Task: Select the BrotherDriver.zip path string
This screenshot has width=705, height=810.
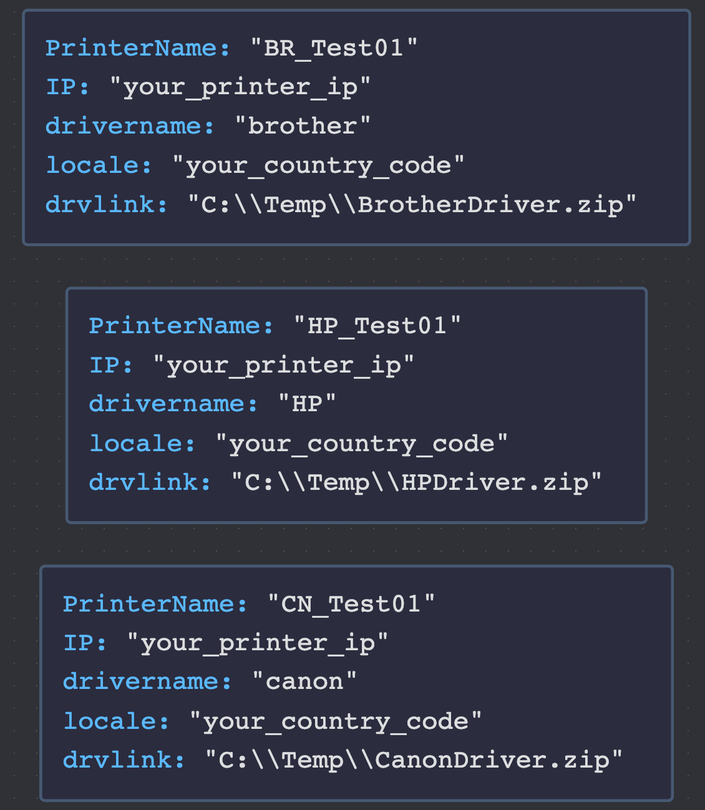Action: [412, 205]
